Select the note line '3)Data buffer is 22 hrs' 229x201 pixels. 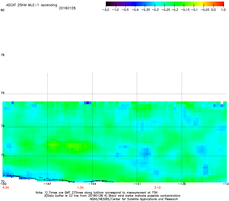pyautogui.click(x=112, y=196)
